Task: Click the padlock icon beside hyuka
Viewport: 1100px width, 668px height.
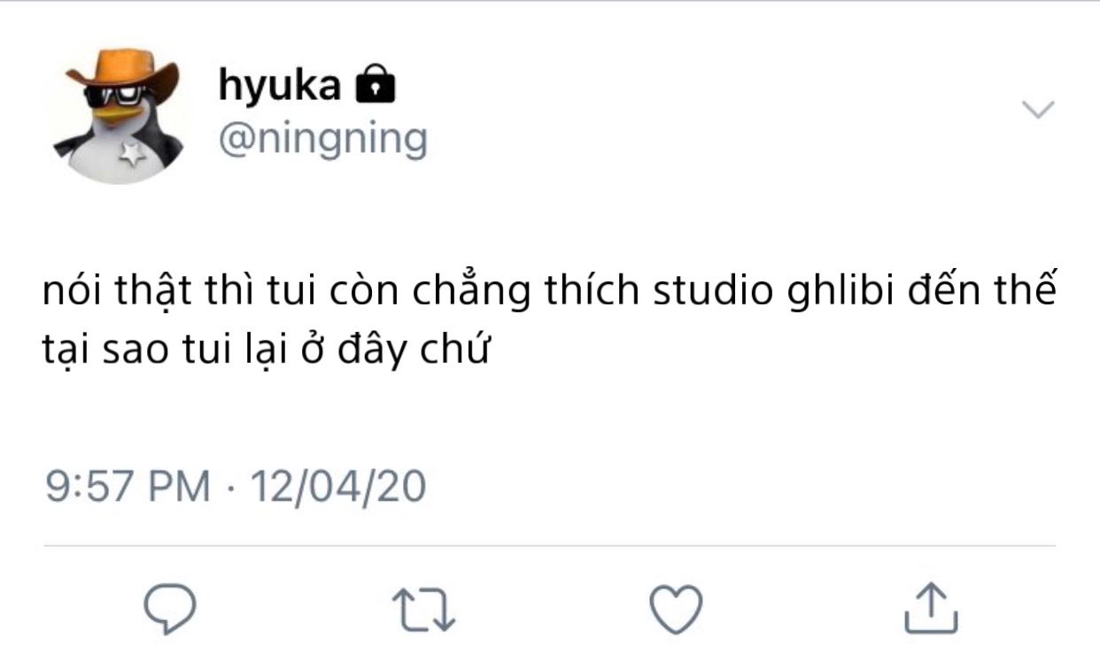Action: [374, 84]
